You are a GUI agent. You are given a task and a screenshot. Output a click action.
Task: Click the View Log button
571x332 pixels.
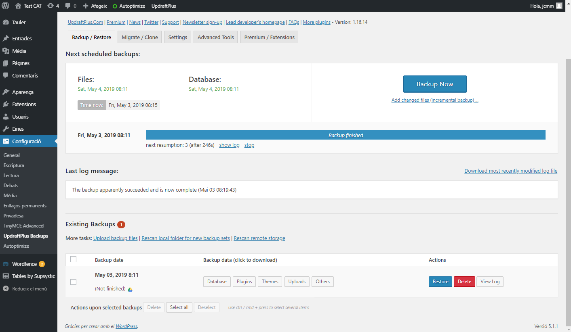click(490, 282)
